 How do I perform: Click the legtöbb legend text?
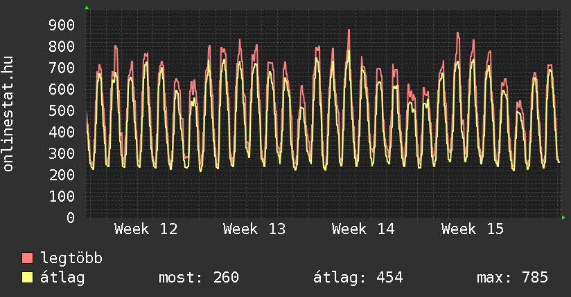[71, 258]
